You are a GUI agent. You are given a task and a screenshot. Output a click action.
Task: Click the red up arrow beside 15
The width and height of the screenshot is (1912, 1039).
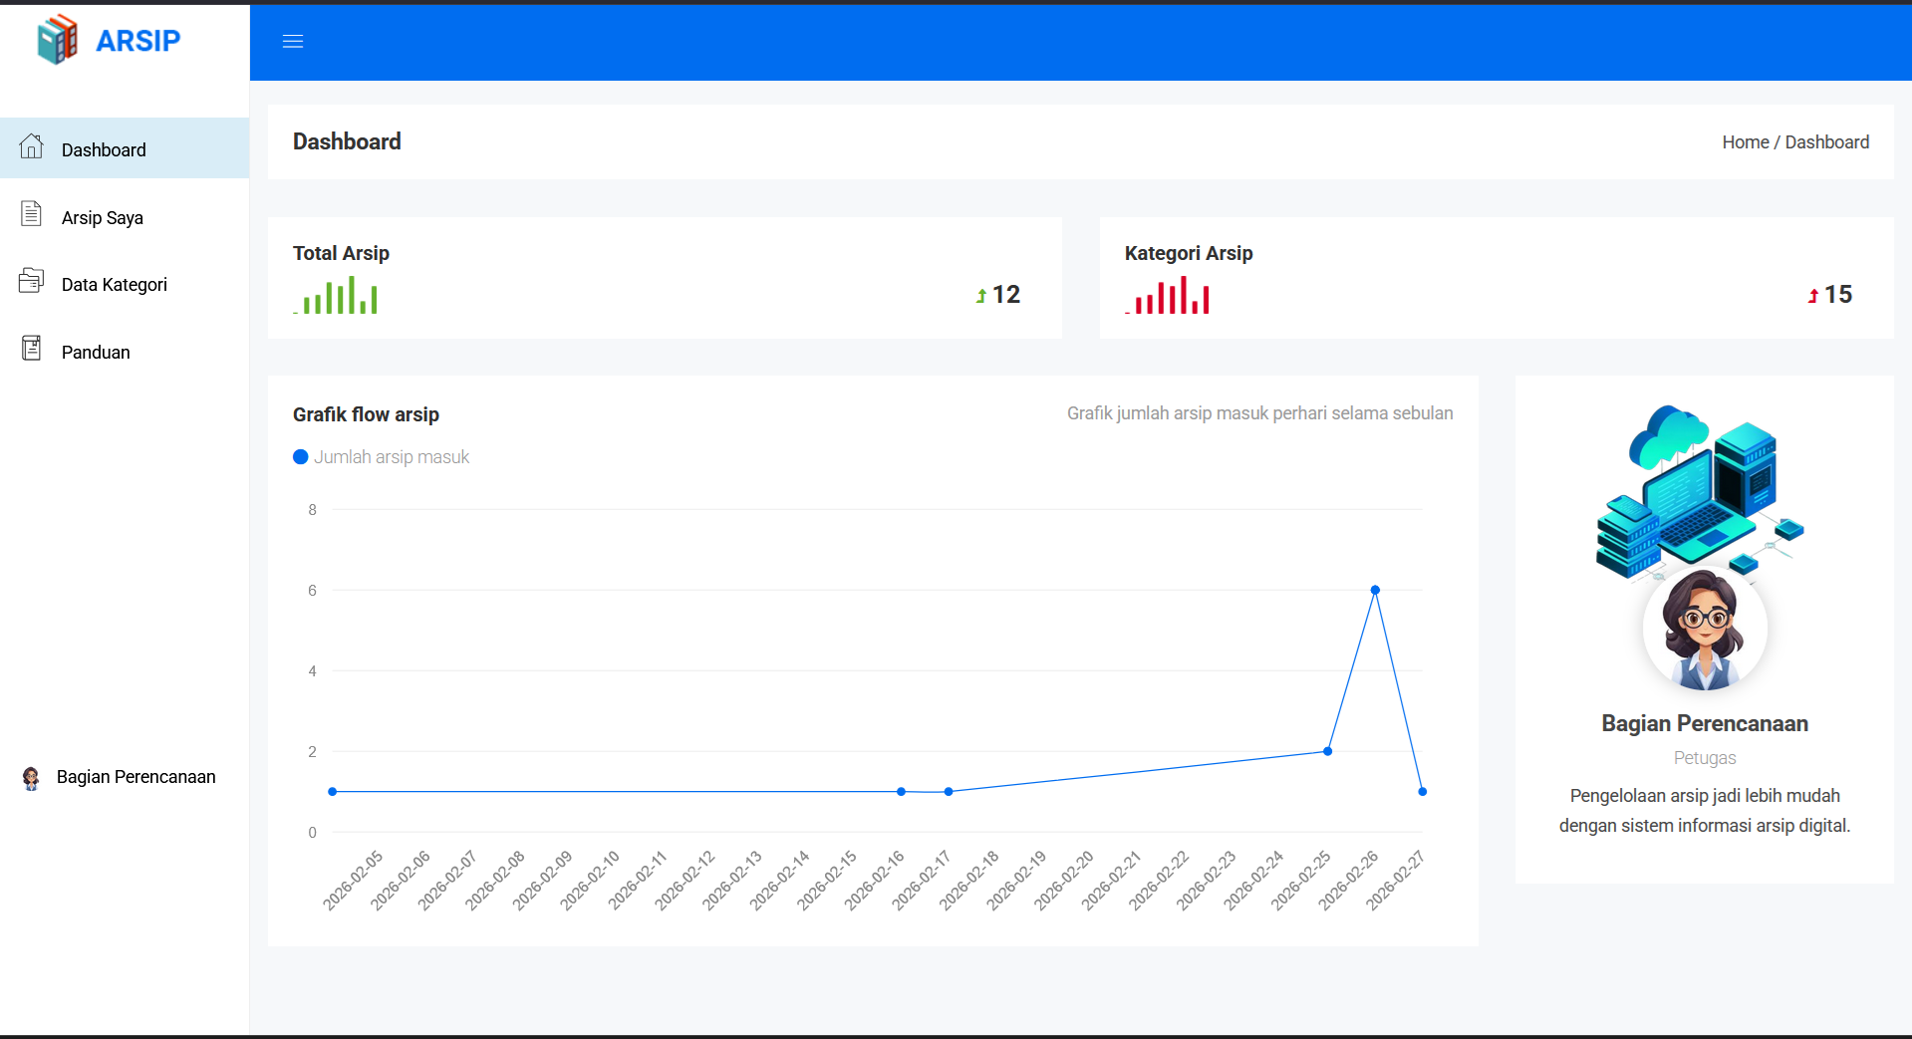[x=1813, y=295]
